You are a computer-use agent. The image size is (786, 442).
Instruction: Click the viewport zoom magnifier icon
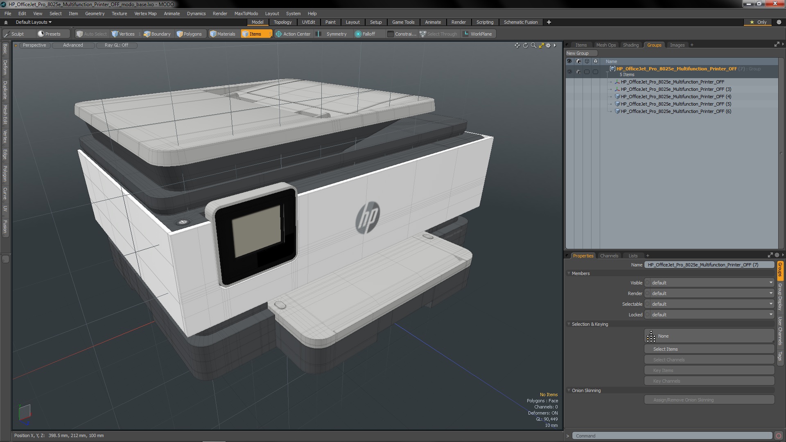coord(533,45)
